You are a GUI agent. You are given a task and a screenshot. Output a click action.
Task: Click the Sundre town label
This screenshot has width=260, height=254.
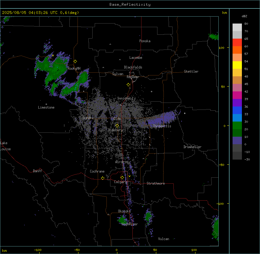click(x=88, y=118)
